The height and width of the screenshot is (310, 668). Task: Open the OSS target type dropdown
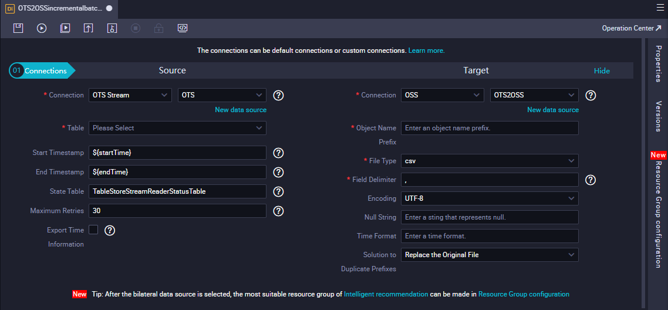pos(442,95)
